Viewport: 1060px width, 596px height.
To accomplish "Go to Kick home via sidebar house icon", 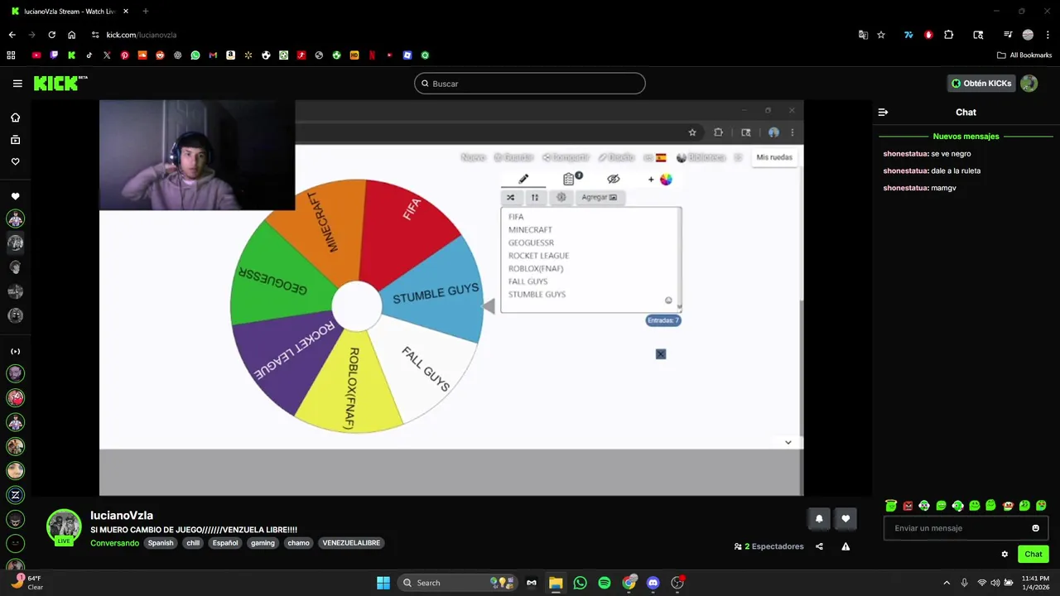I will coord(15,118).
